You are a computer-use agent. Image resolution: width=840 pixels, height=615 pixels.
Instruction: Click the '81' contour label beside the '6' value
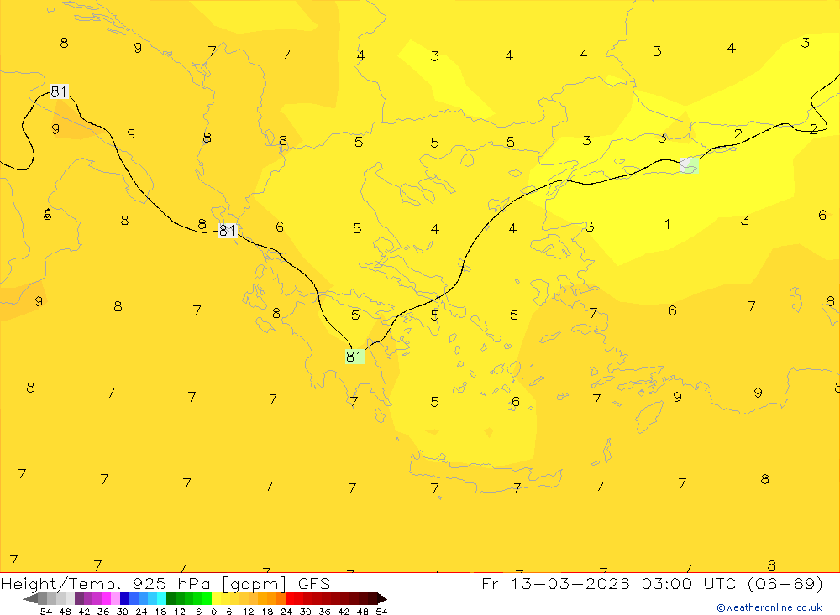pyautogui.click(x=228, y=230)
